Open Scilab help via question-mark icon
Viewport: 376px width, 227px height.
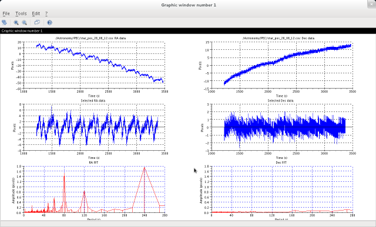point(49,22)
